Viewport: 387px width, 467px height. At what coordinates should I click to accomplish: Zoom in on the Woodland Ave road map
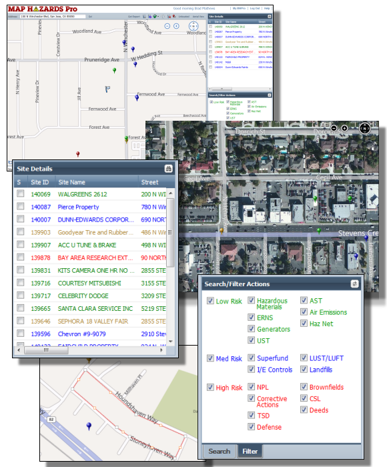(176, 26)
